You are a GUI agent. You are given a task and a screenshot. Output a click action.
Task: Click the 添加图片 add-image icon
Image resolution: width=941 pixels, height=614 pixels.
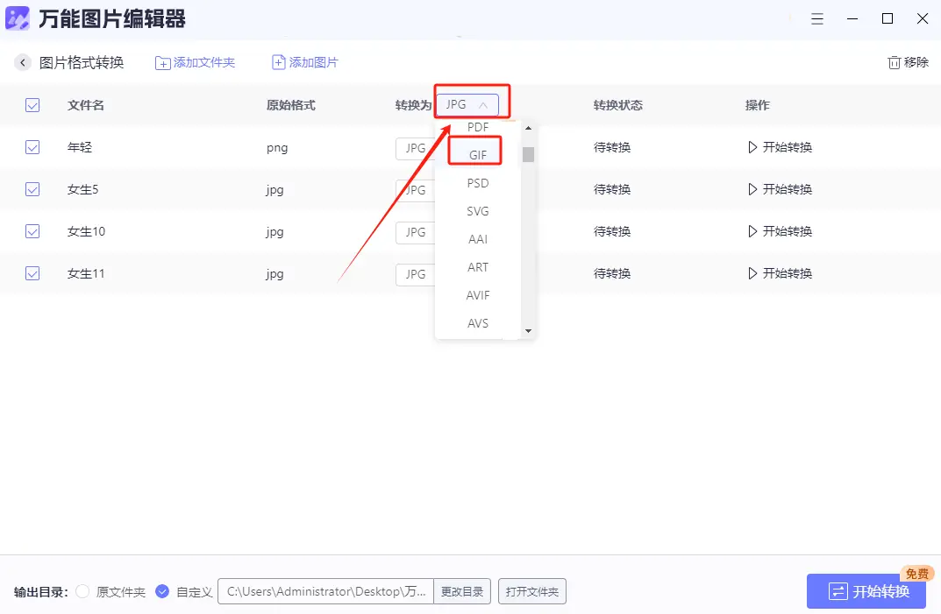pyautogui.click(x=277, y=62)
